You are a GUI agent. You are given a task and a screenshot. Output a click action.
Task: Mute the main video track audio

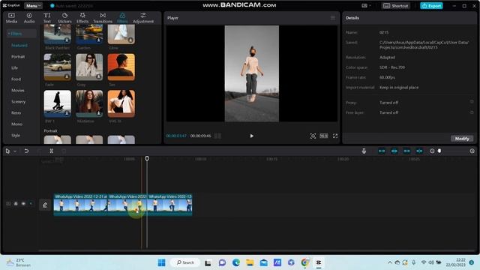click(31, 203)
